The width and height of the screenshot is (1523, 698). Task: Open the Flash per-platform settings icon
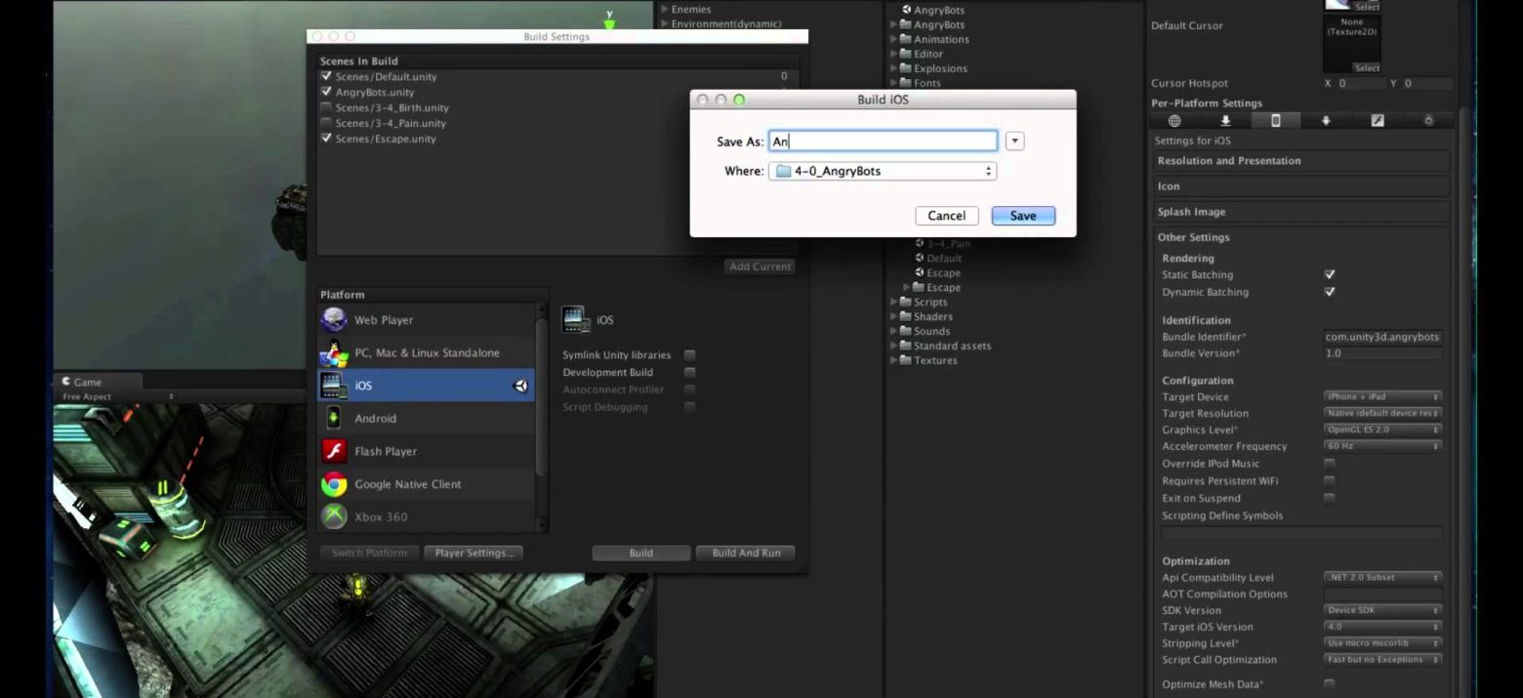click(x=1377, y=121)
